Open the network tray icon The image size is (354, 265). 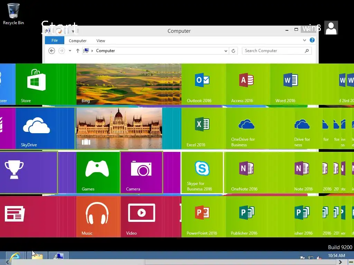pos(311,257)
